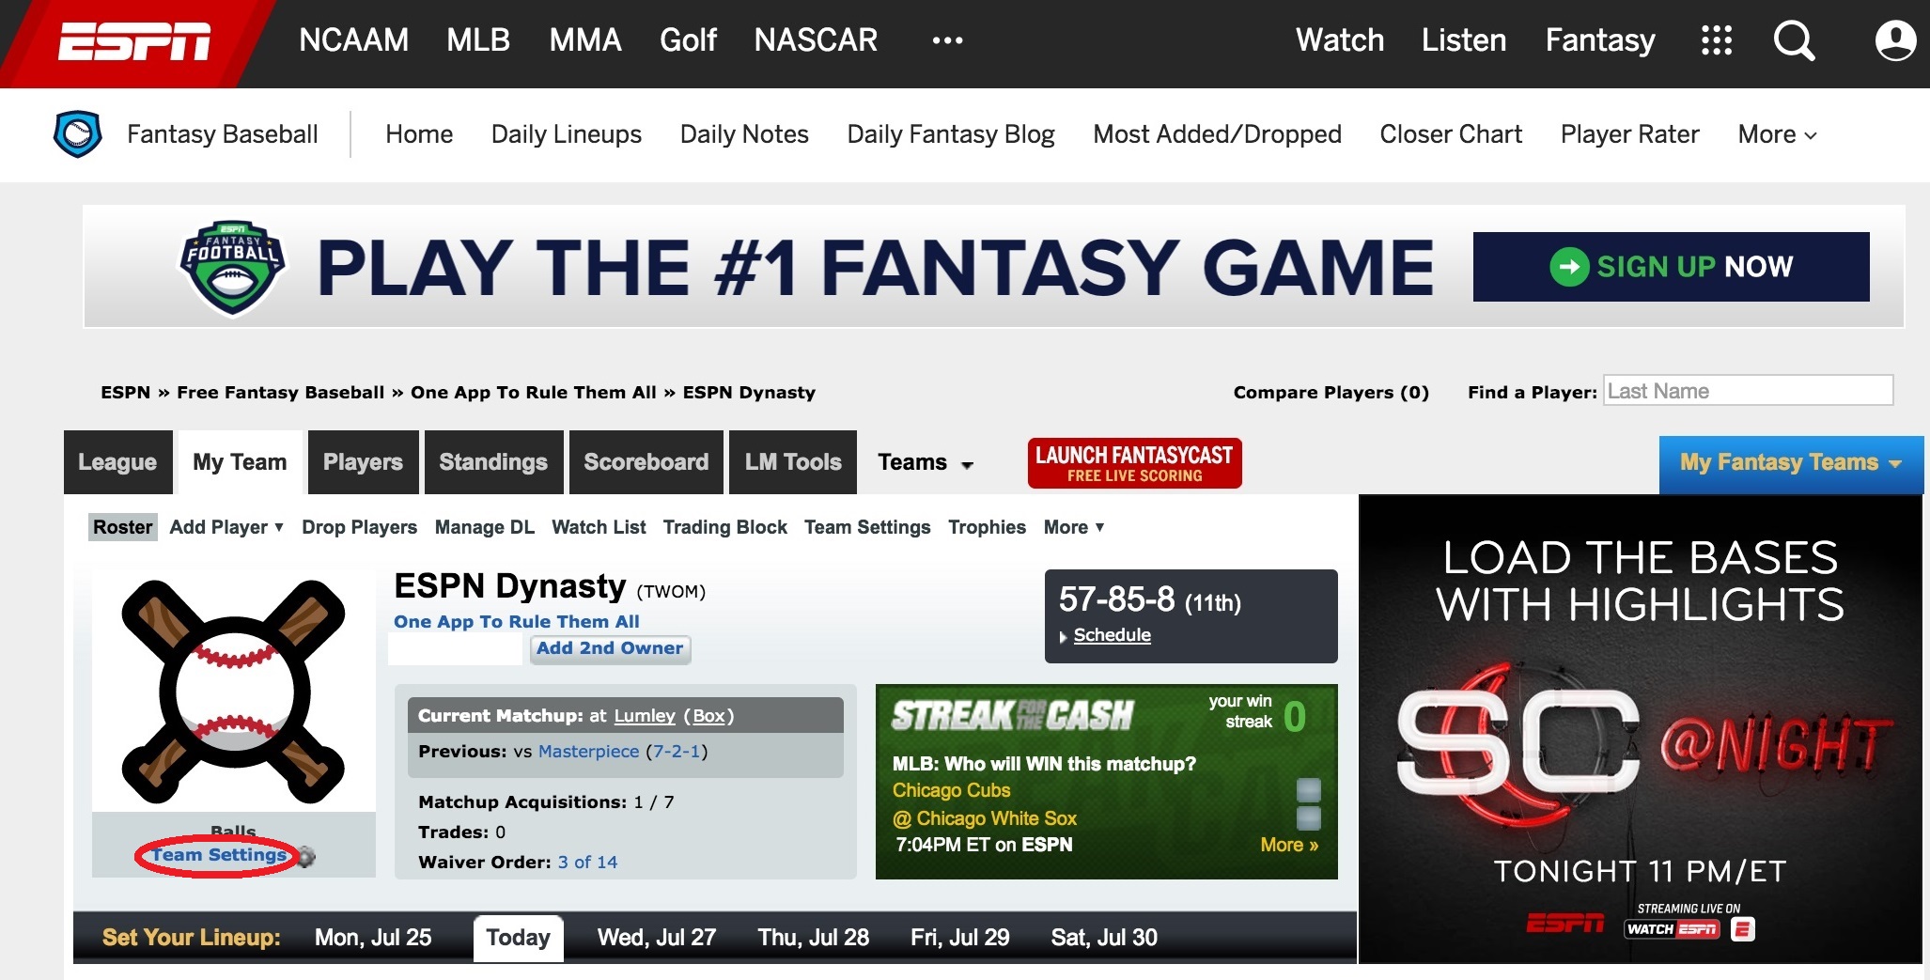1930x980 pixels.
Task: Open the Player Rater page
Action: (x=1630, y=134)
